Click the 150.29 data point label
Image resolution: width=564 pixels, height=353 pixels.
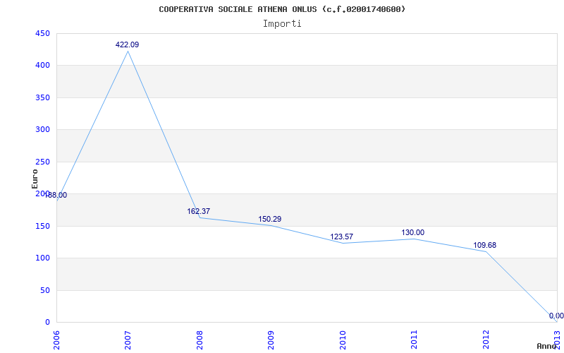tap(270, 219)
